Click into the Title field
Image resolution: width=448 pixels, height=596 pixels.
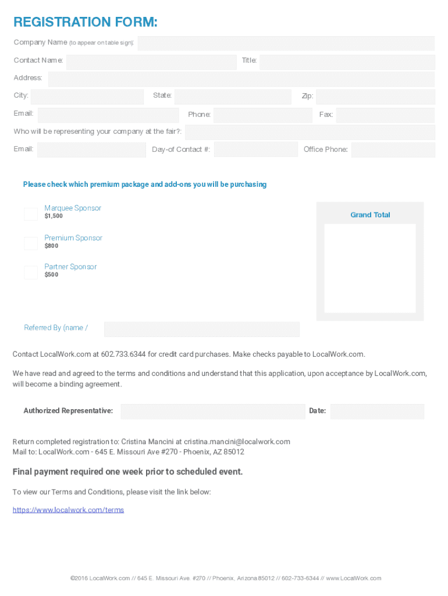(347, 62)
